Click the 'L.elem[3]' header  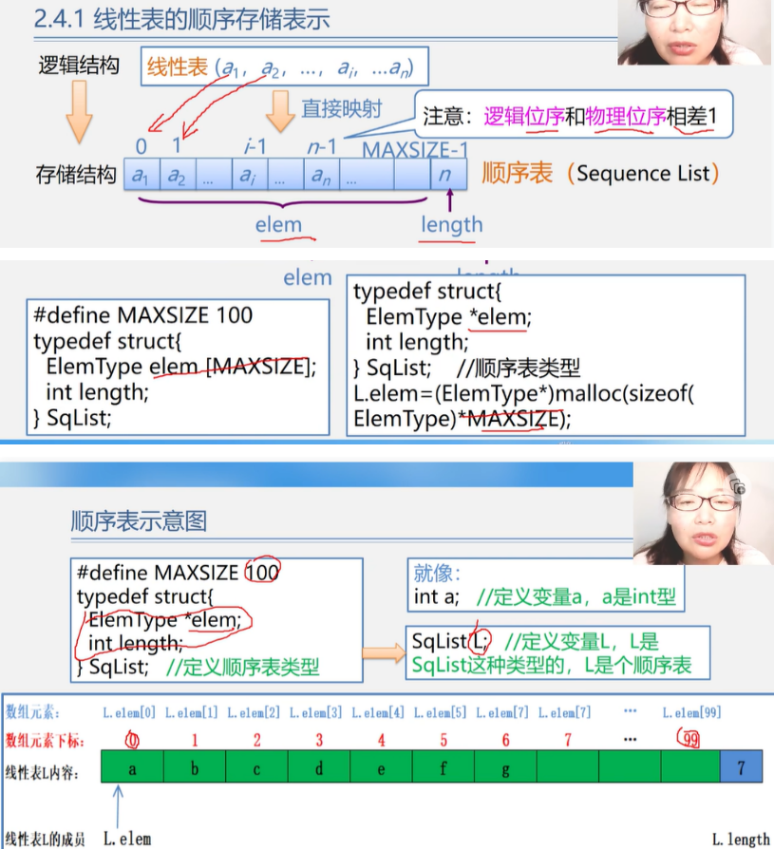[x=316, y=712]
